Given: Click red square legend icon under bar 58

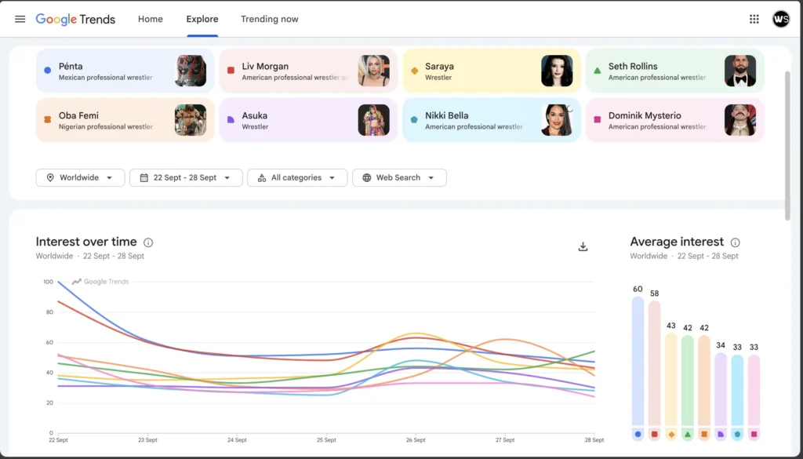Looking at the screenshot, I should point(655,435).
